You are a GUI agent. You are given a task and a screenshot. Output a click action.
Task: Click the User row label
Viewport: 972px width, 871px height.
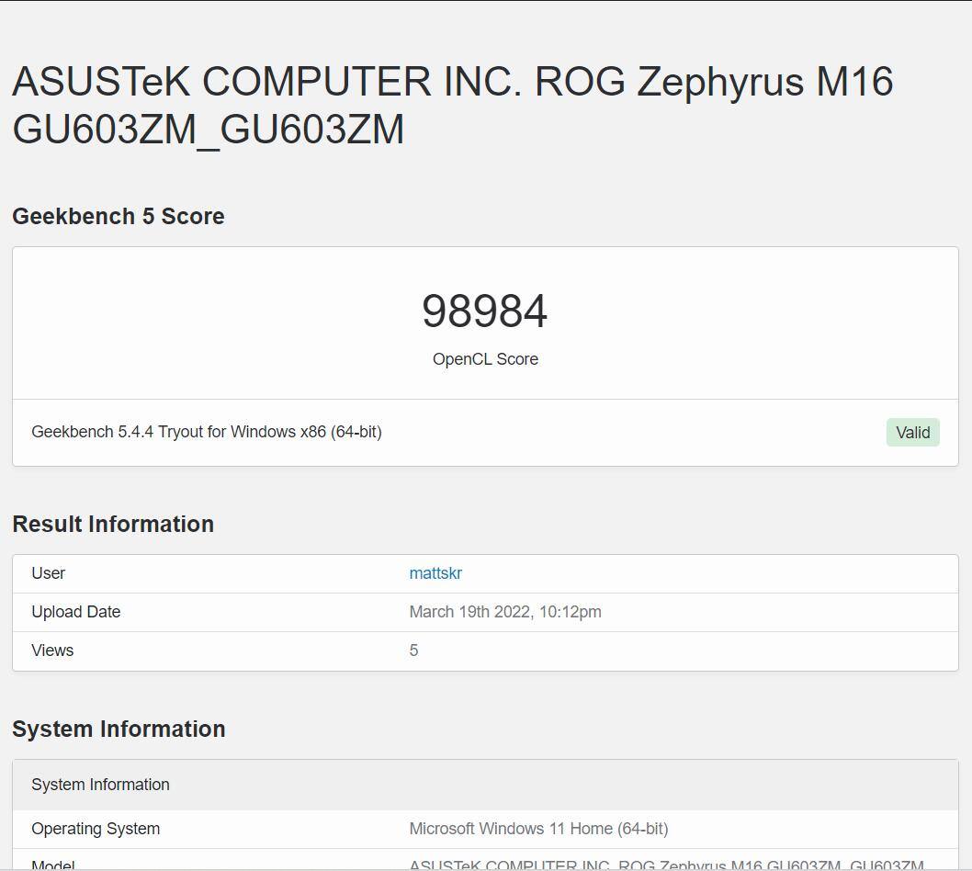click(49, 573)
